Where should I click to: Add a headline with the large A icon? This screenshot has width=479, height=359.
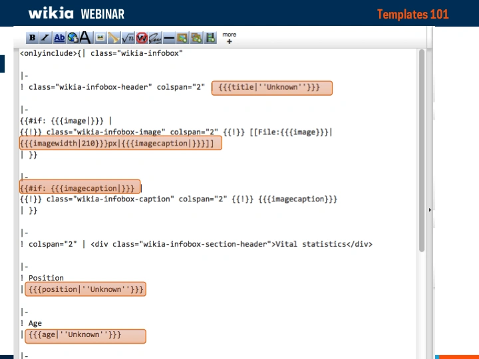(85, 38)
